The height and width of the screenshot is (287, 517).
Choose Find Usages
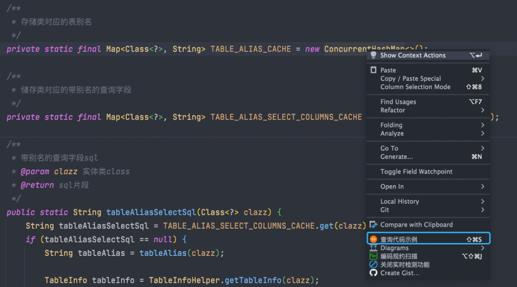(x=428, y=102)
